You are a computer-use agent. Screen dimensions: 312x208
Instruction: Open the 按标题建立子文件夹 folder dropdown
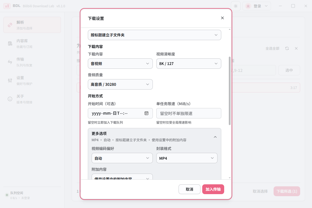point(154,35)
